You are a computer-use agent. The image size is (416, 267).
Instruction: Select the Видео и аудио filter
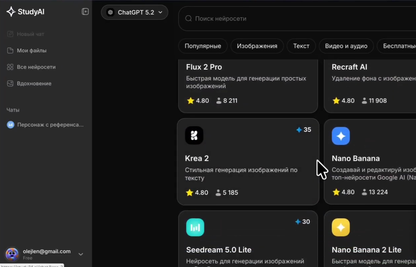click(346, 46)
